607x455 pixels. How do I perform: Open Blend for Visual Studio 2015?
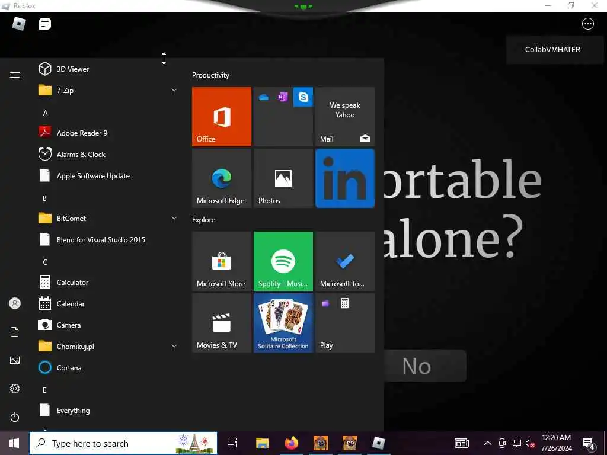(107, 239)
